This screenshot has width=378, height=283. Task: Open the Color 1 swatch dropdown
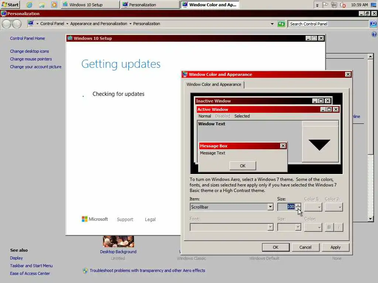click(x=313, y=207)
